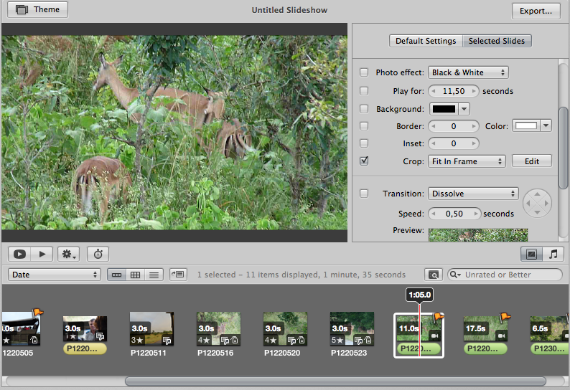This screenshot has height=390, width=570.
Task: Click the Export... button
Action: click(536, 11)
